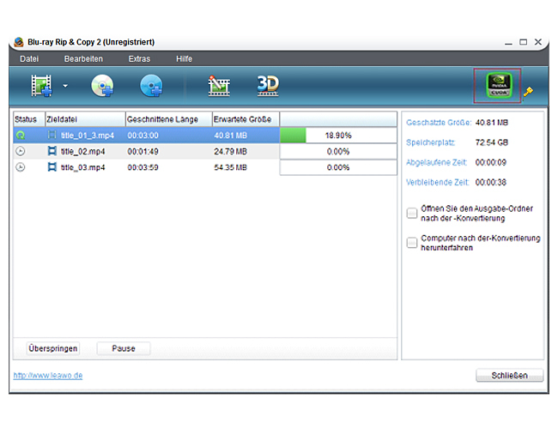
Task: Select the title_03.mp4 file name
Action: (x=82, y=167)
